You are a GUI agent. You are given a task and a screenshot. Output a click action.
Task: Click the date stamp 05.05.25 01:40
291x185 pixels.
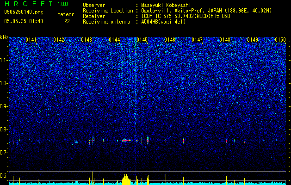[24, 21]
